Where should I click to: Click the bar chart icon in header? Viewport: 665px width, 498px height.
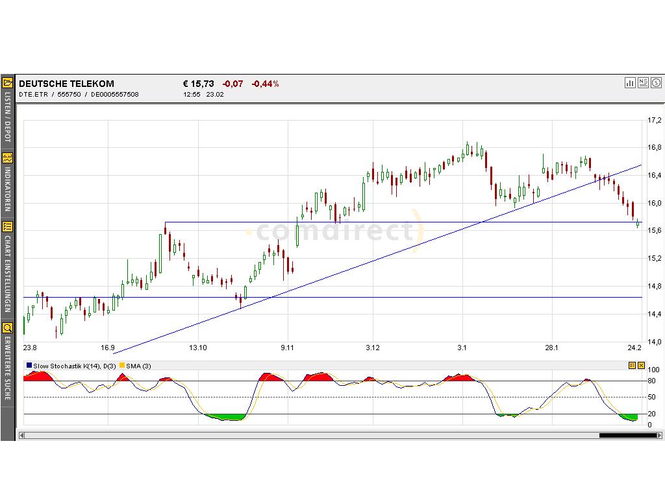[630, 82]
